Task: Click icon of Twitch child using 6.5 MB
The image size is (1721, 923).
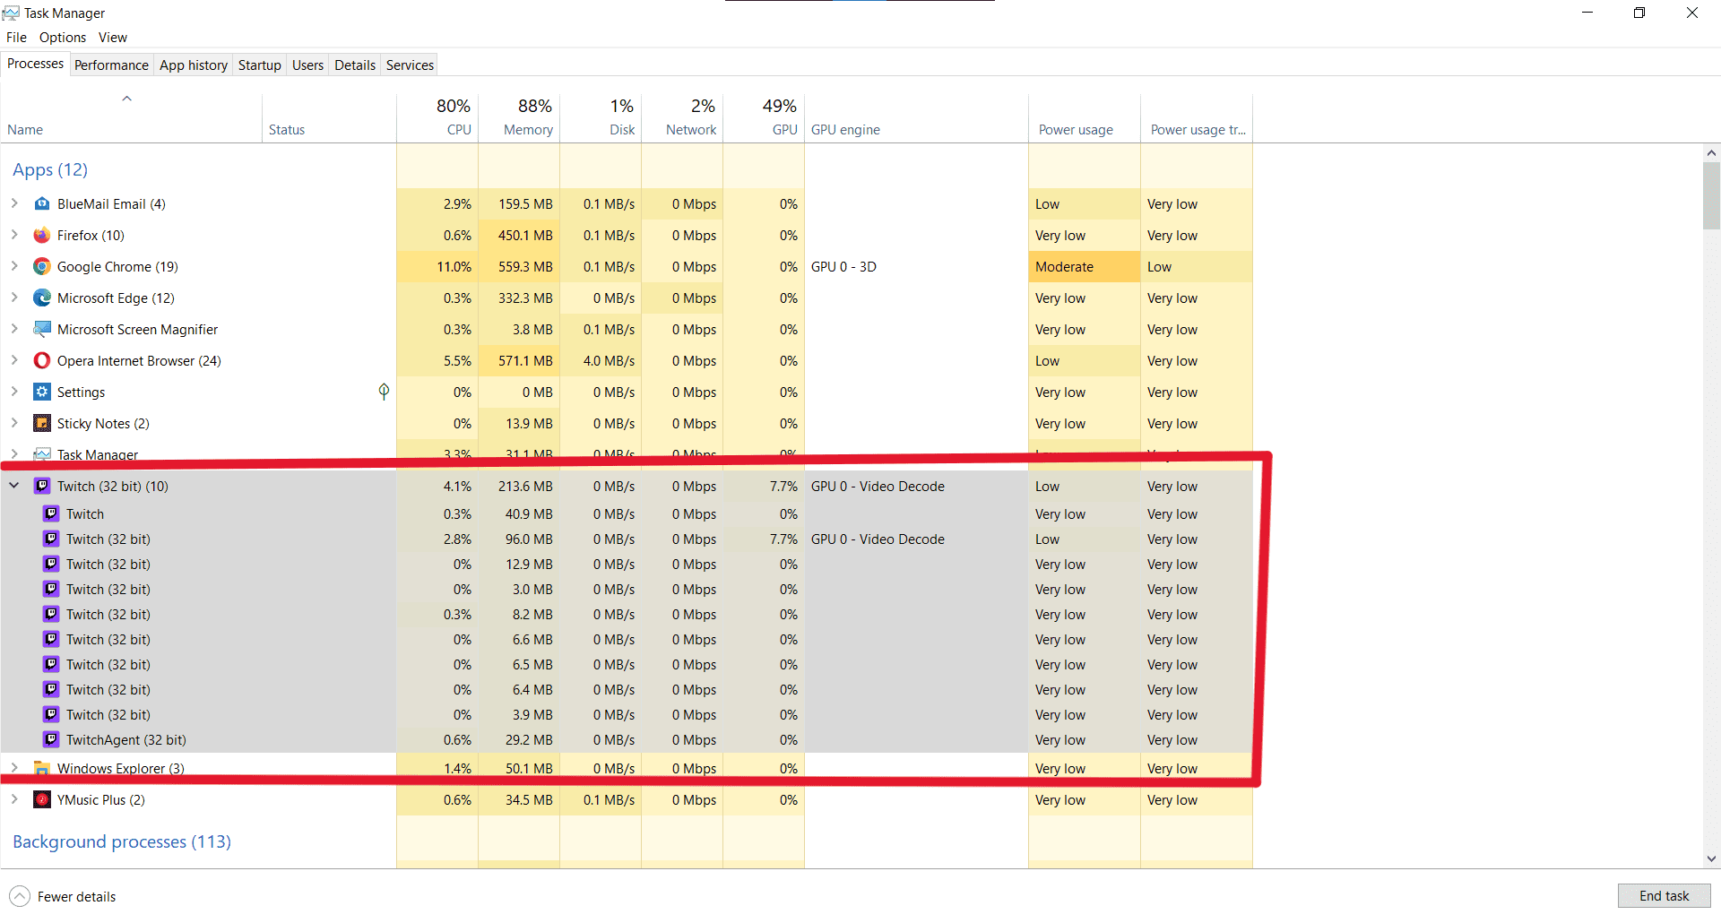Action: coord(51,665)
